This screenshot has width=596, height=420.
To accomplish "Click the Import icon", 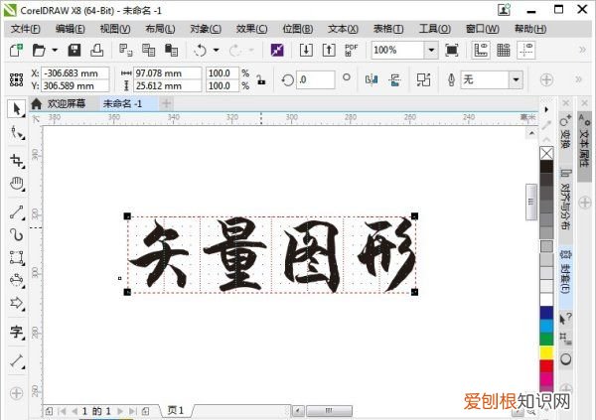I will tap(306, 51).
